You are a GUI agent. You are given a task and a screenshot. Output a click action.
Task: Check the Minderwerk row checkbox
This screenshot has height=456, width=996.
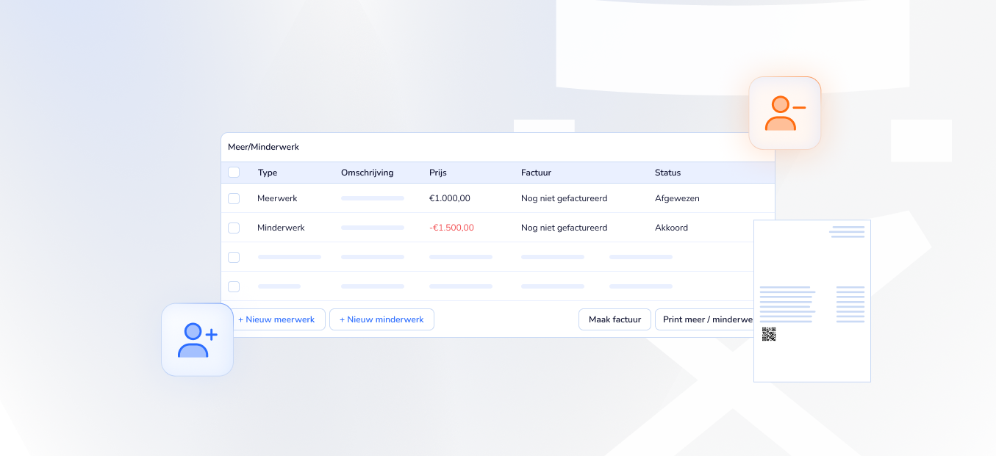pos(234,228)
